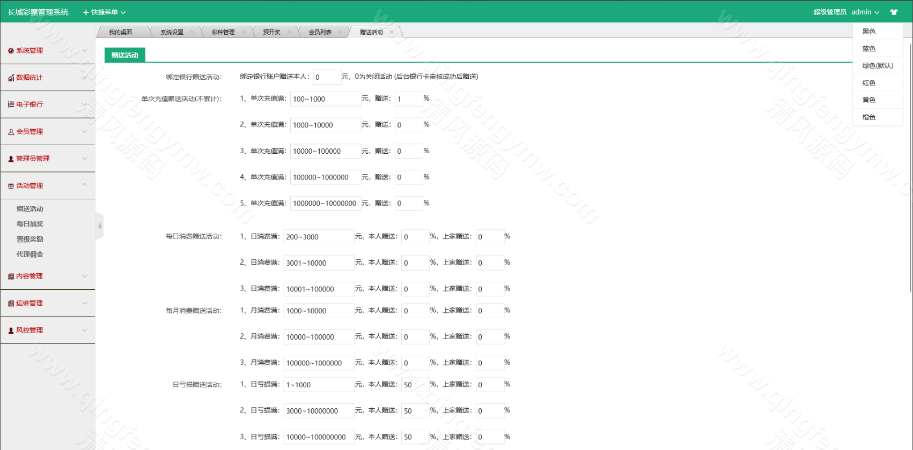Close the 会员列表 tab
Viewport: 913px width, 450px height.
340,32
